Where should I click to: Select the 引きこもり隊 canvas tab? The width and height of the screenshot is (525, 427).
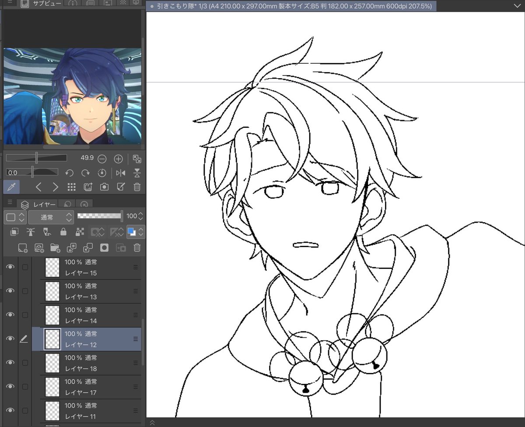[291, 6]
